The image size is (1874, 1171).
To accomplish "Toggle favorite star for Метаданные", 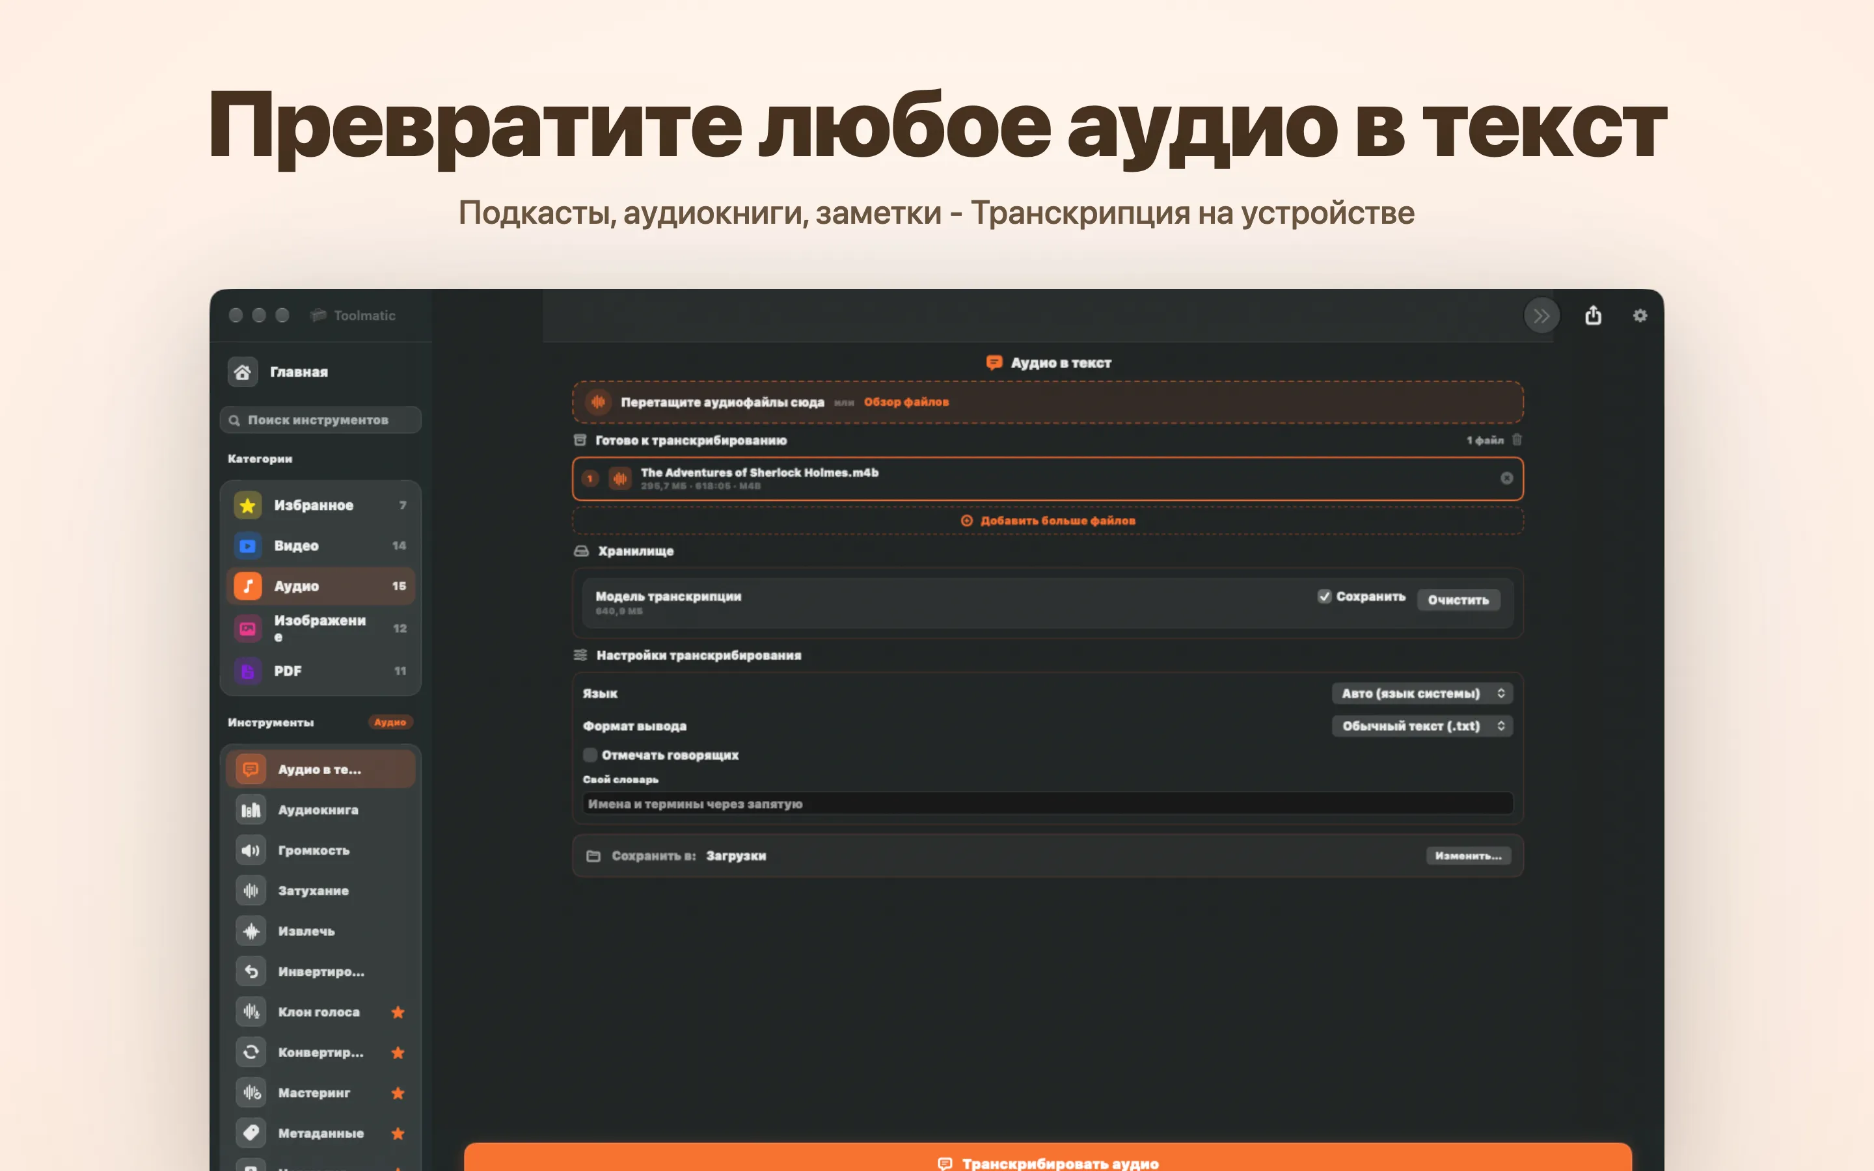I will pos(398,1133).
